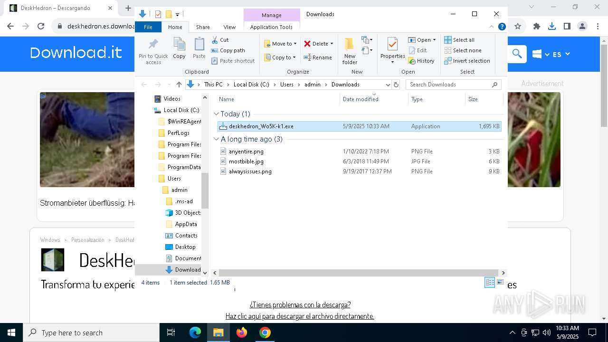The width and height of the screenshot is (608, 342).
Task: Click Copy path in Clipboard group
Action: coord(228,50)
